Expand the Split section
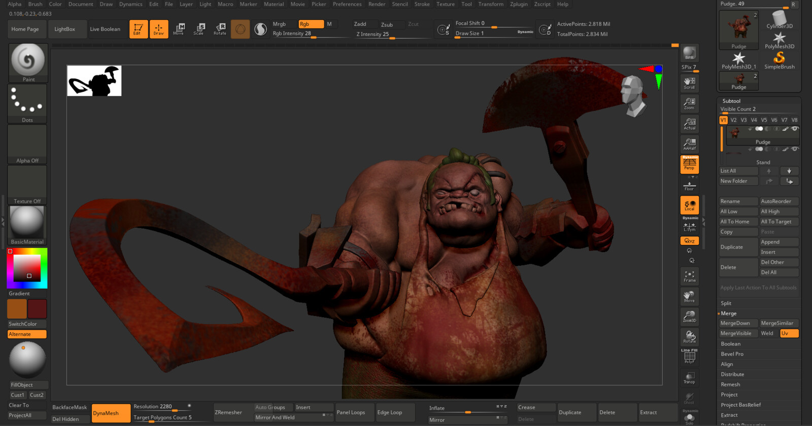The height and width of the screenshot is (426, 812). 726,303
